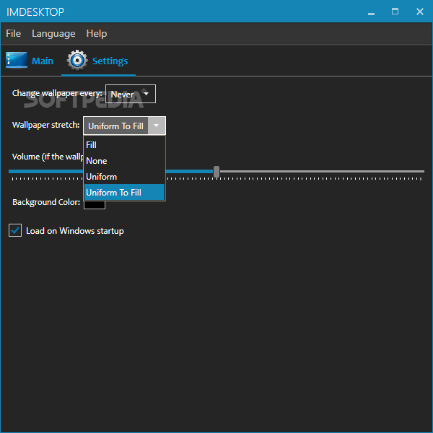Click the Main tab monitor icon
433x433 pixels.
[17, 60]
